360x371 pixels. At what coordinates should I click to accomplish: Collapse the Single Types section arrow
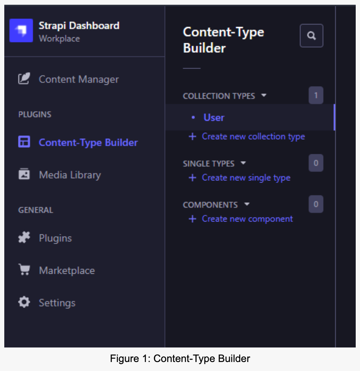pyautogui.click(x=243, y=163)
